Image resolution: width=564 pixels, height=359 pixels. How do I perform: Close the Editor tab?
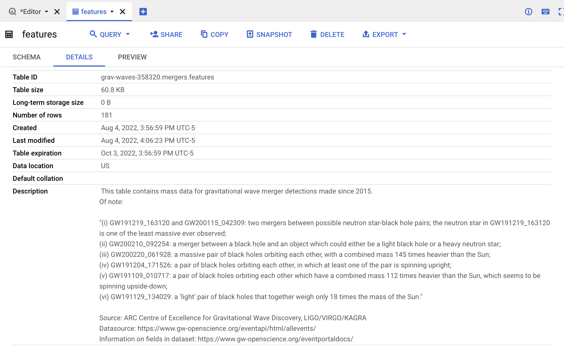(57, 12)
